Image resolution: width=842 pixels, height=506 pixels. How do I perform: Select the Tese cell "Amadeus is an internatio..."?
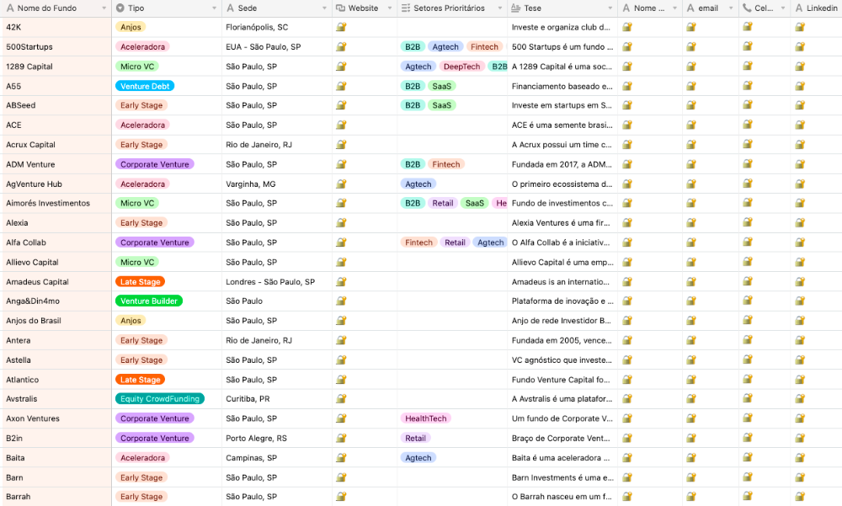pos(562,281)
